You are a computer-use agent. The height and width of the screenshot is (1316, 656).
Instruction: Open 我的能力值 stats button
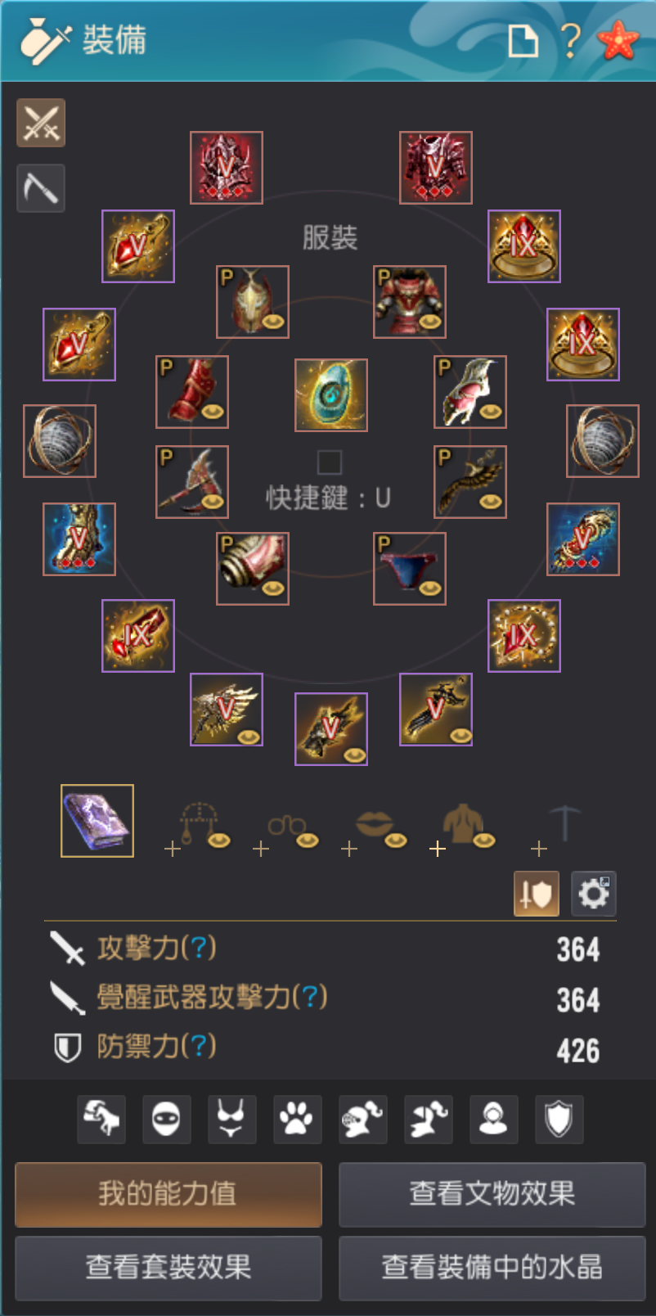point(168,1194)
